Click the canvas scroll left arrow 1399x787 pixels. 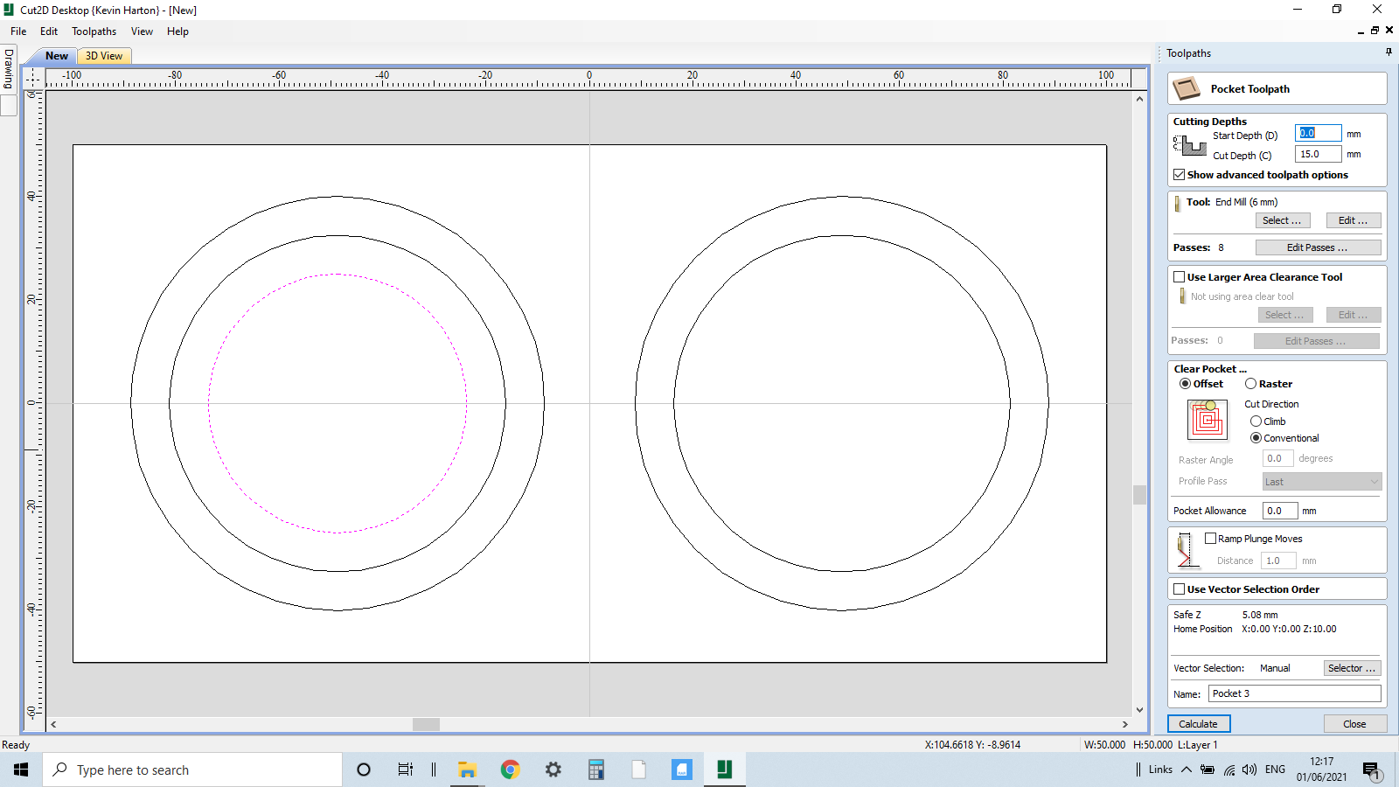tap(53, 724)
